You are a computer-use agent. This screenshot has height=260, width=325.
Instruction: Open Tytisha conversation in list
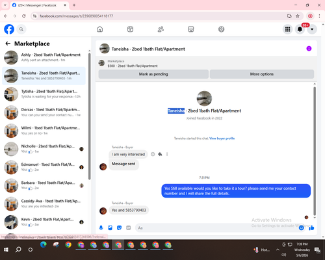pos(44,94)
